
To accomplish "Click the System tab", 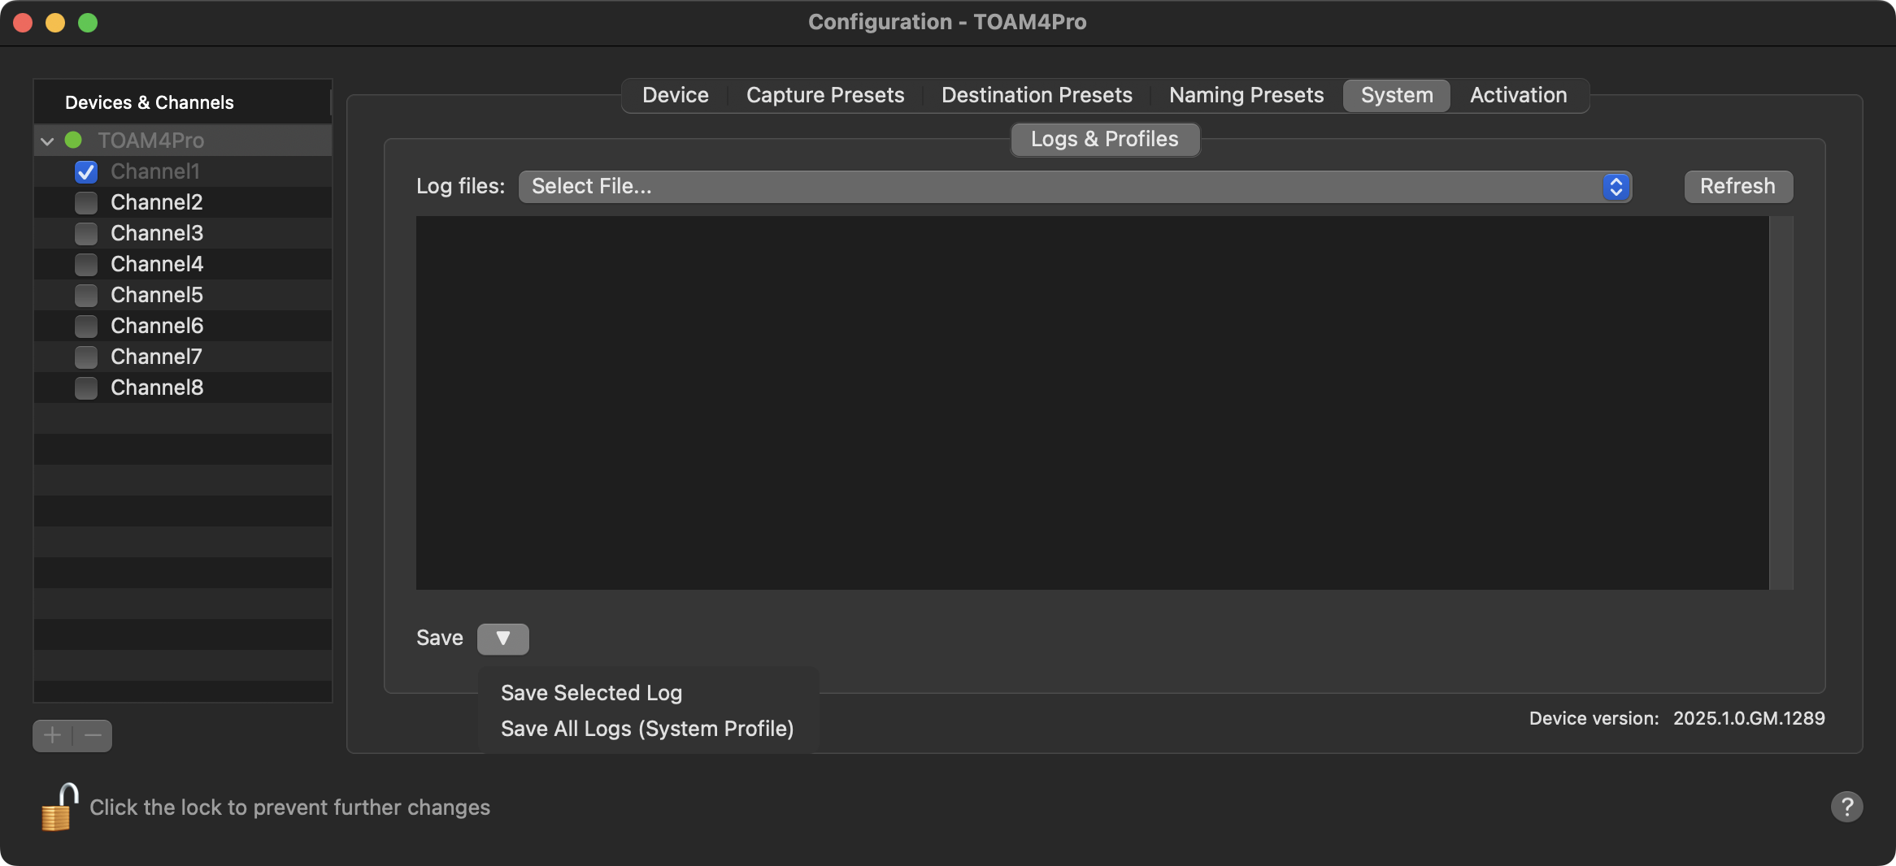I will point(1397,95).
